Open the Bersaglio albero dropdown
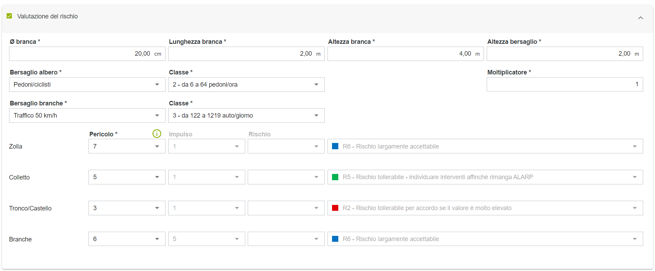Viewport: 655px width, 271px height. point(87,85)
